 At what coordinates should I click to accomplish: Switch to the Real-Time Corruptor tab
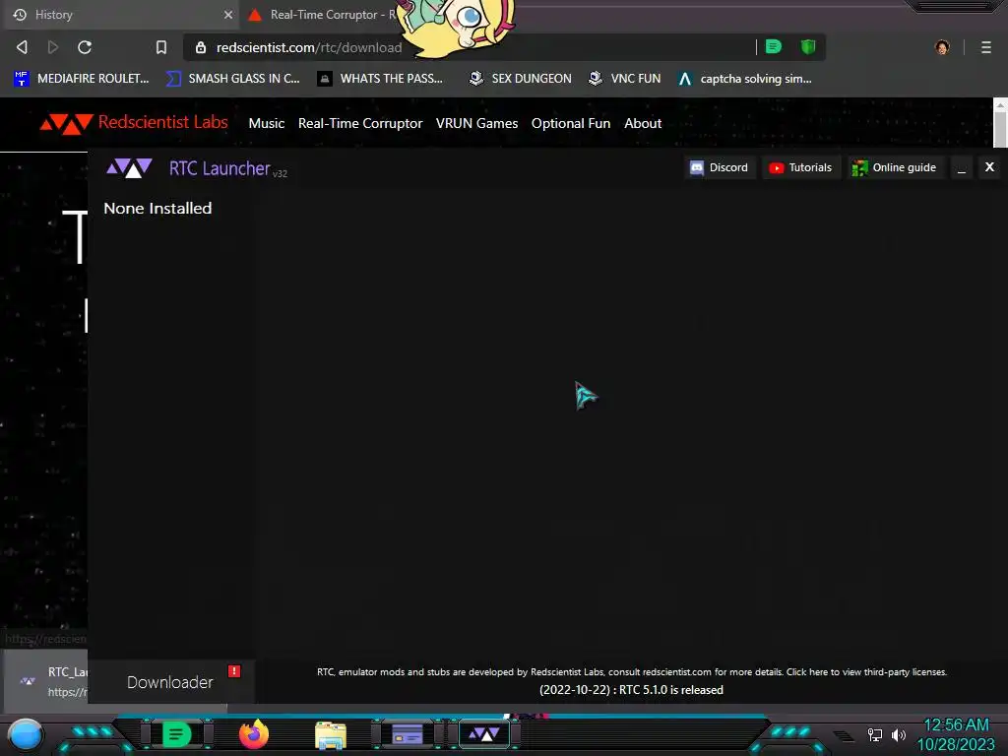click(322, 14)
